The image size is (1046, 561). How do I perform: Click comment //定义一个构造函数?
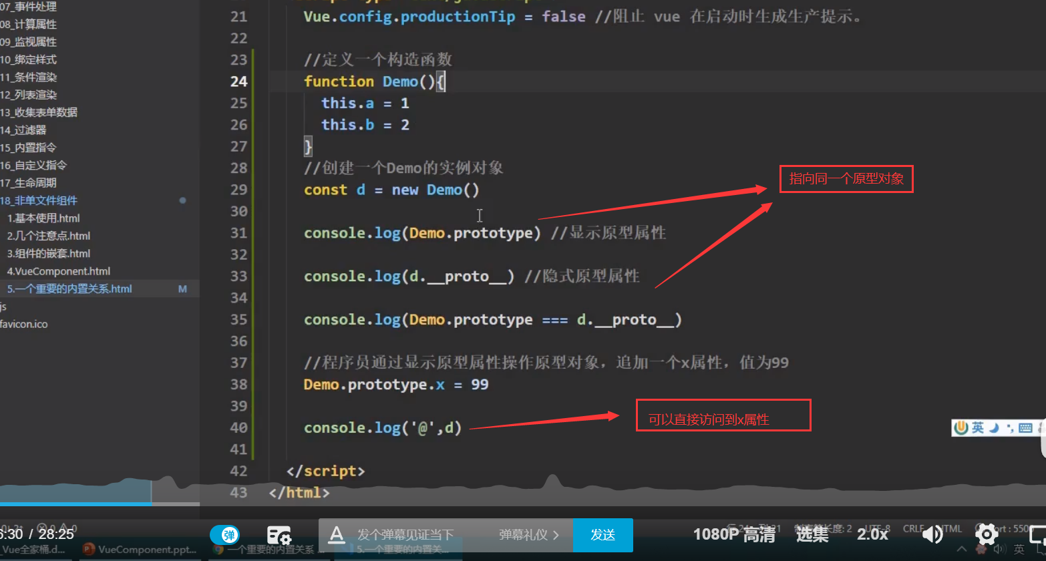378,59
